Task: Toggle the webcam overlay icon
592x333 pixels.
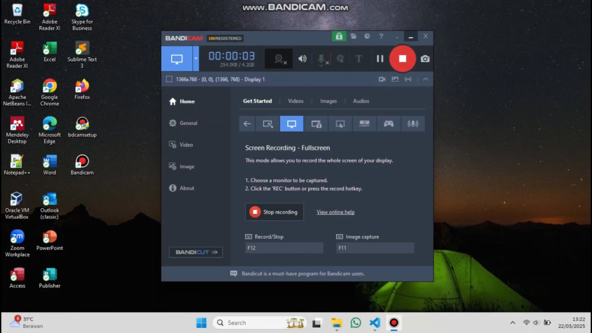Action: 279,59
